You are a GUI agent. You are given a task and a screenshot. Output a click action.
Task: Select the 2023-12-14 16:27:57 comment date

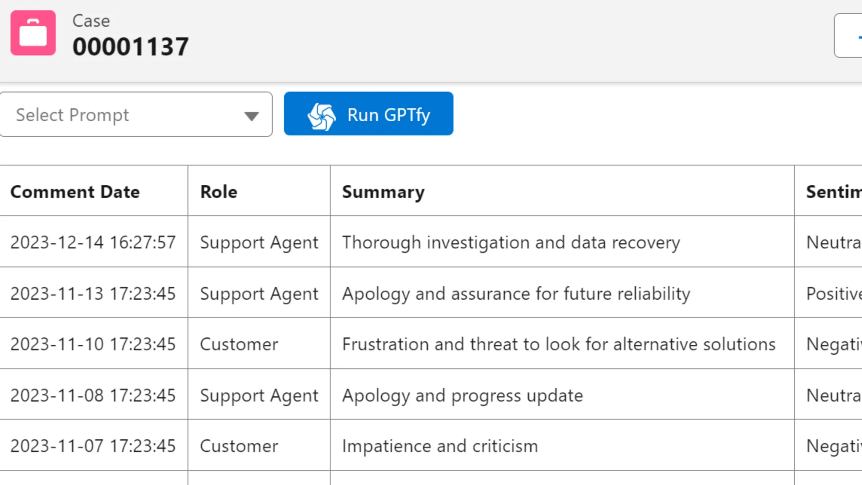coord(93,242)
